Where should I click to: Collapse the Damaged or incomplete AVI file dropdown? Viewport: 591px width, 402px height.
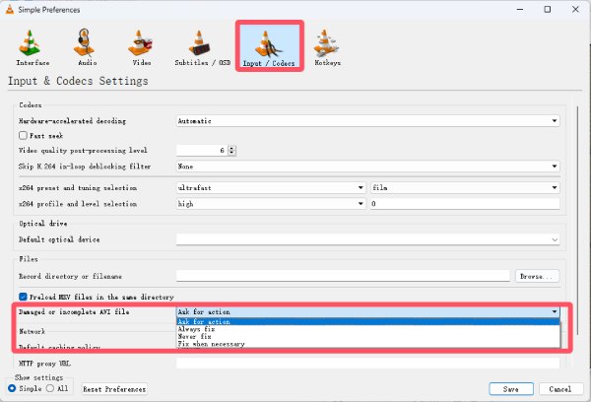tap(367, 312)
